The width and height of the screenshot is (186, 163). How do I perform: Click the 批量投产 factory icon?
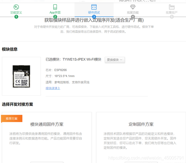(x=172, y=7)
